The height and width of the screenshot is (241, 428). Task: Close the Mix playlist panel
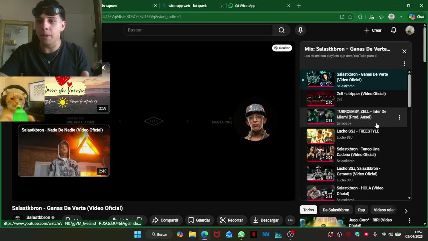[404, 51]
